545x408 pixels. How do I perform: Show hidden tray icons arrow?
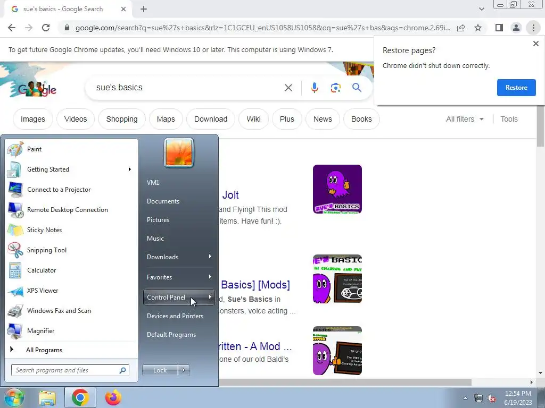(x=465, y=398)
